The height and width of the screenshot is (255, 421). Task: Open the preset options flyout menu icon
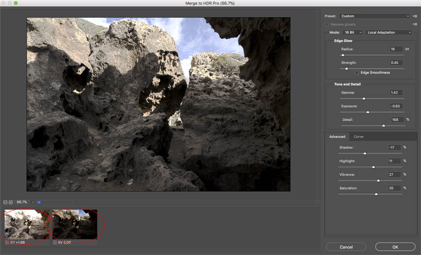point(415,16)
